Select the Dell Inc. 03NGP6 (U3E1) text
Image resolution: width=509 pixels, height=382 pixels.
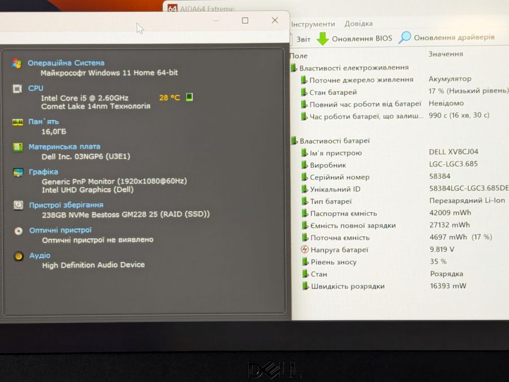click(x=86, y=156)
